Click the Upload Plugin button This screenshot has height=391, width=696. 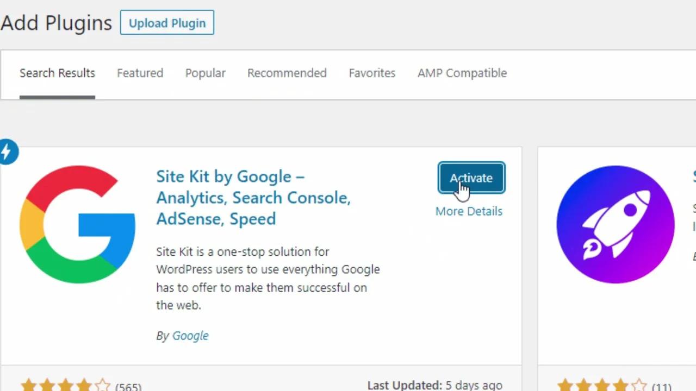tap(167, 23)
